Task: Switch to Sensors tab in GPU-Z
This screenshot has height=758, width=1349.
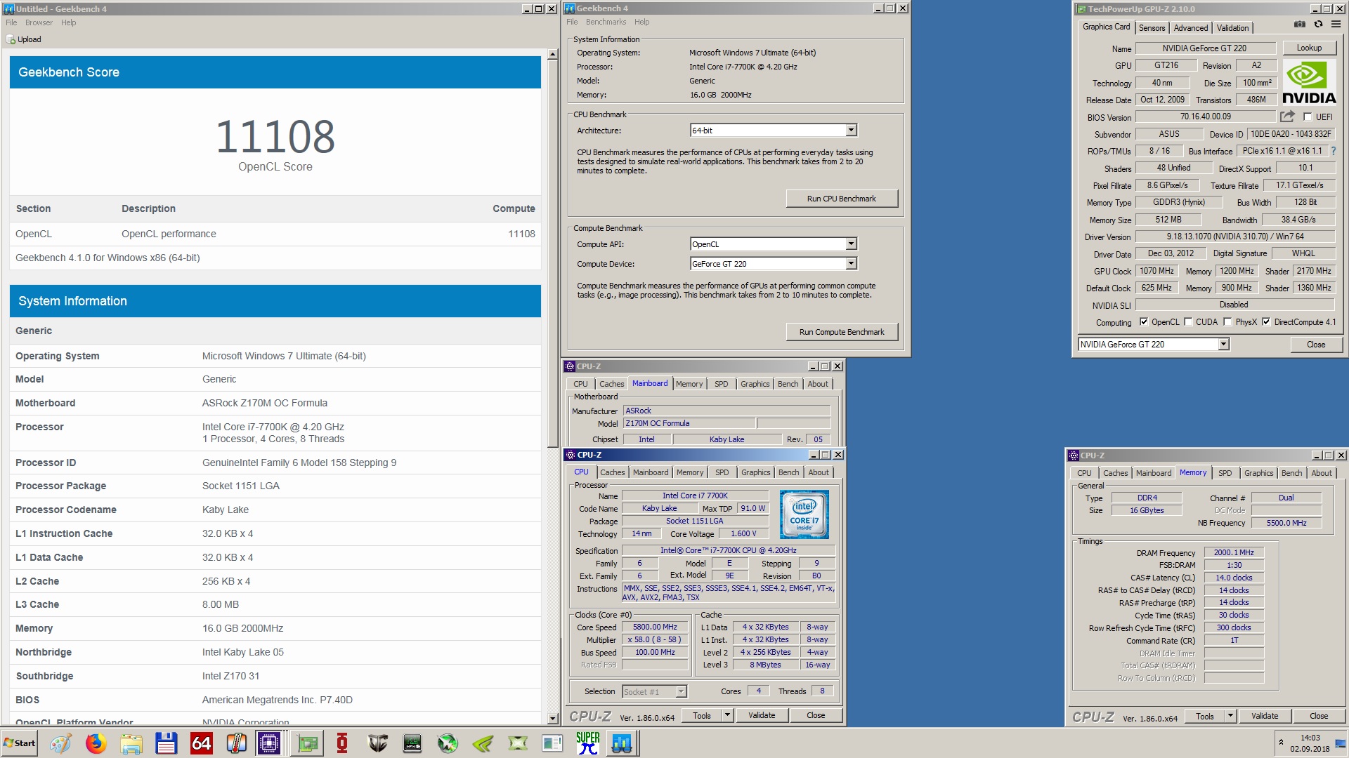Action: coord(1152,28)
